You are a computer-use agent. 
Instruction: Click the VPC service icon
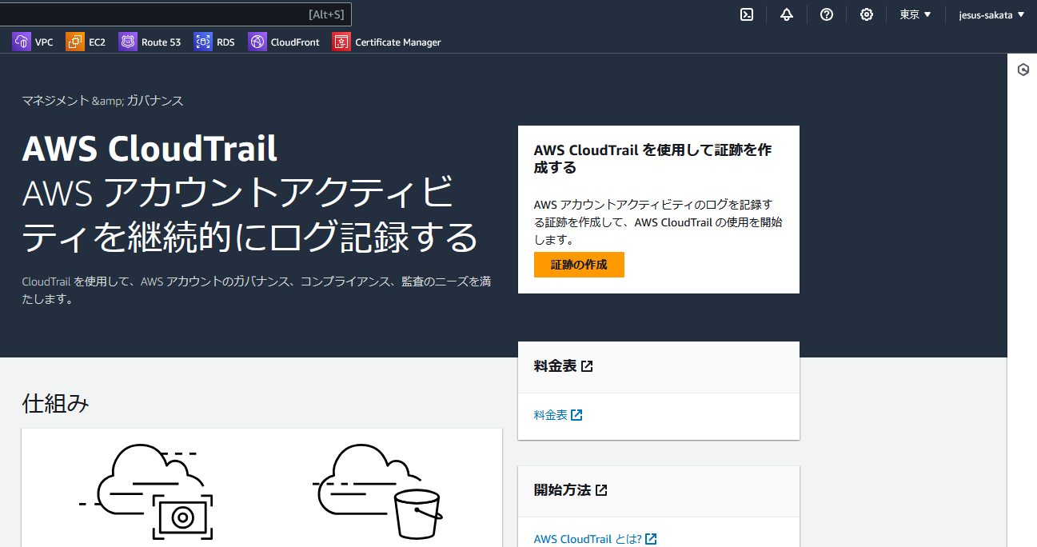click(22, 42)
